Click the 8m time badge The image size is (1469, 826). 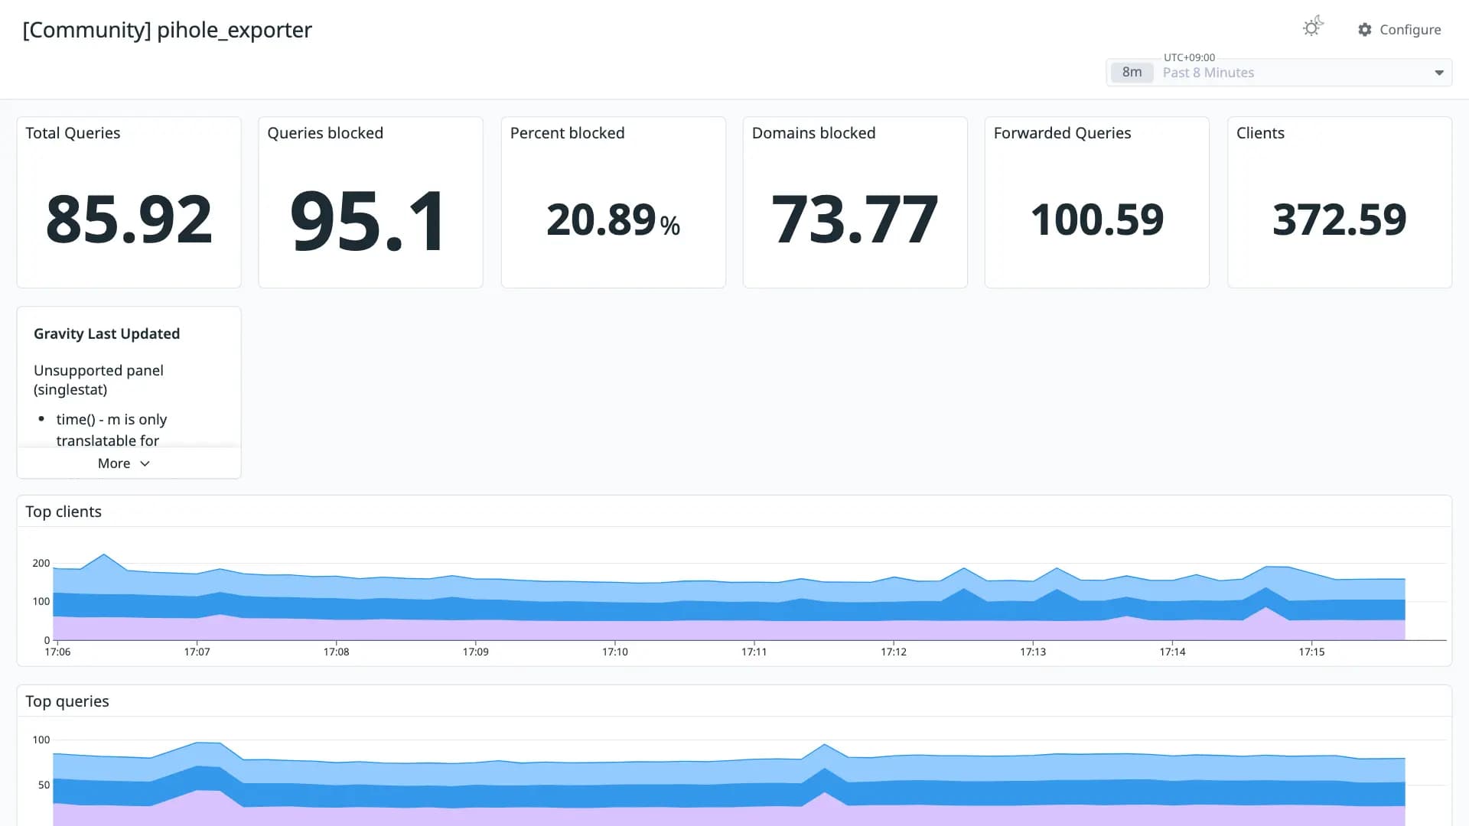(x=1132, y=72)
